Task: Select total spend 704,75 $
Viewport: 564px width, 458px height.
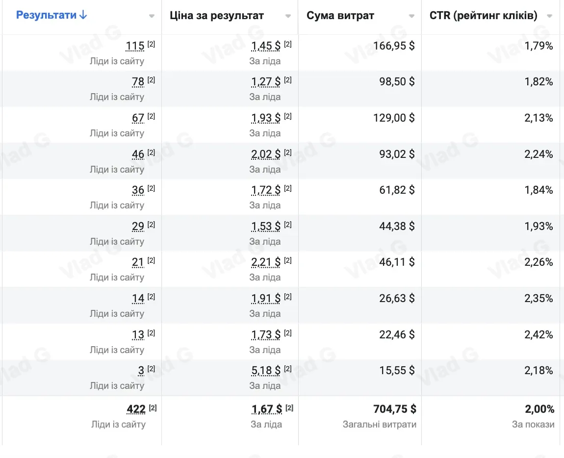Action: click(x=395, y=409)
